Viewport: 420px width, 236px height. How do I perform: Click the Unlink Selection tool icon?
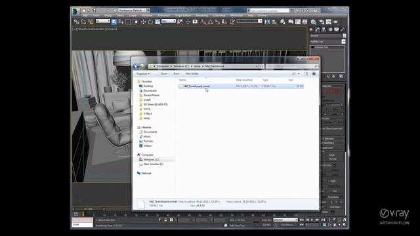point(83,22)
